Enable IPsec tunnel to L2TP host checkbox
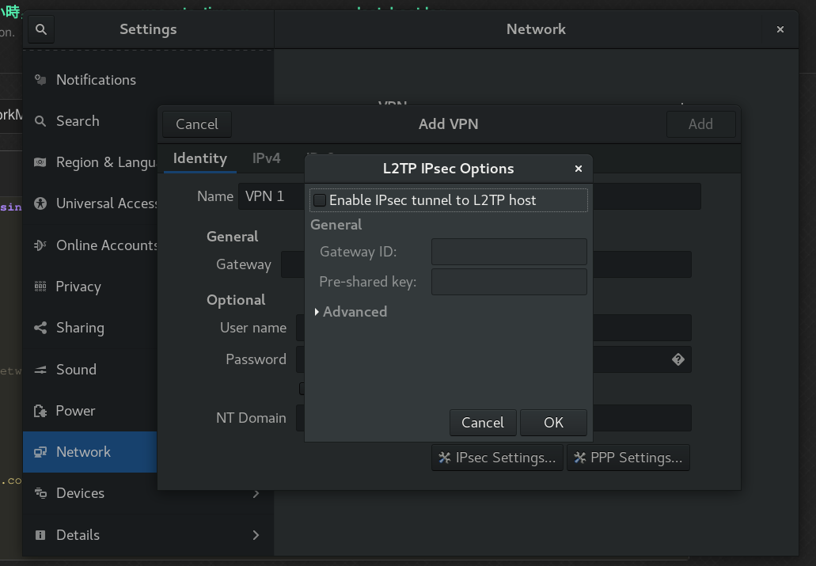The image size is (816, 566). point(320,200)
